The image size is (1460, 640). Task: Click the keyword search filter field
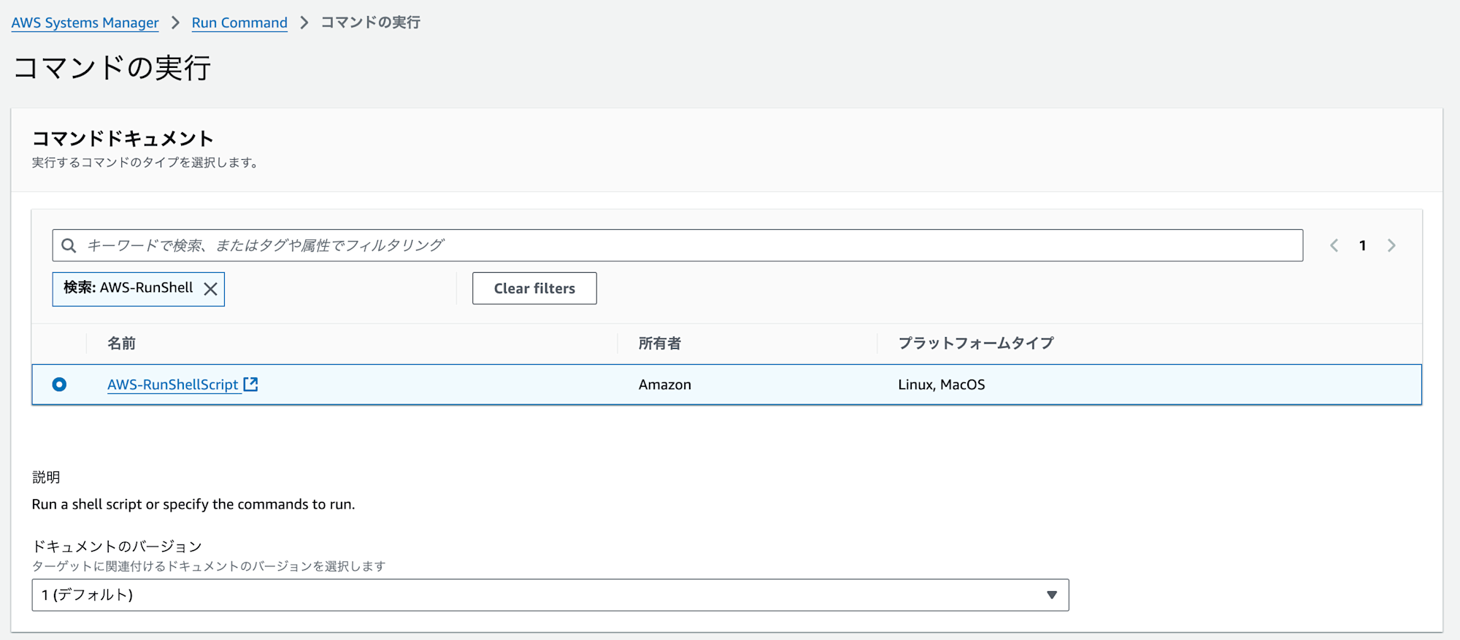677,245
